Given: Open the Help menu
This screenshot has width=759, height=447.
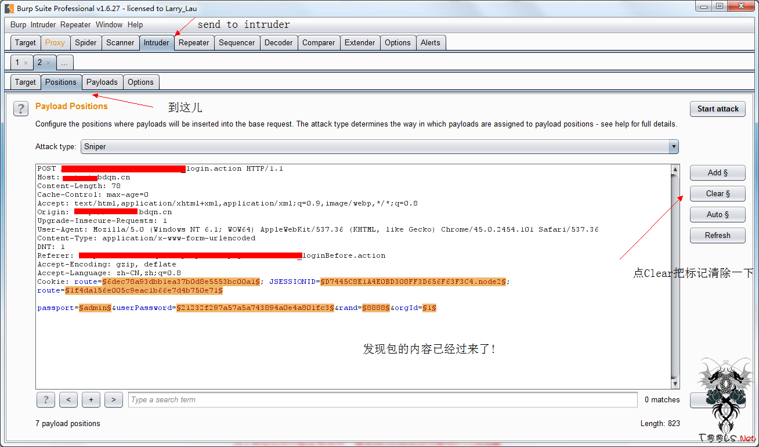Looking at the screenshot, I should (x=135, y=25).
